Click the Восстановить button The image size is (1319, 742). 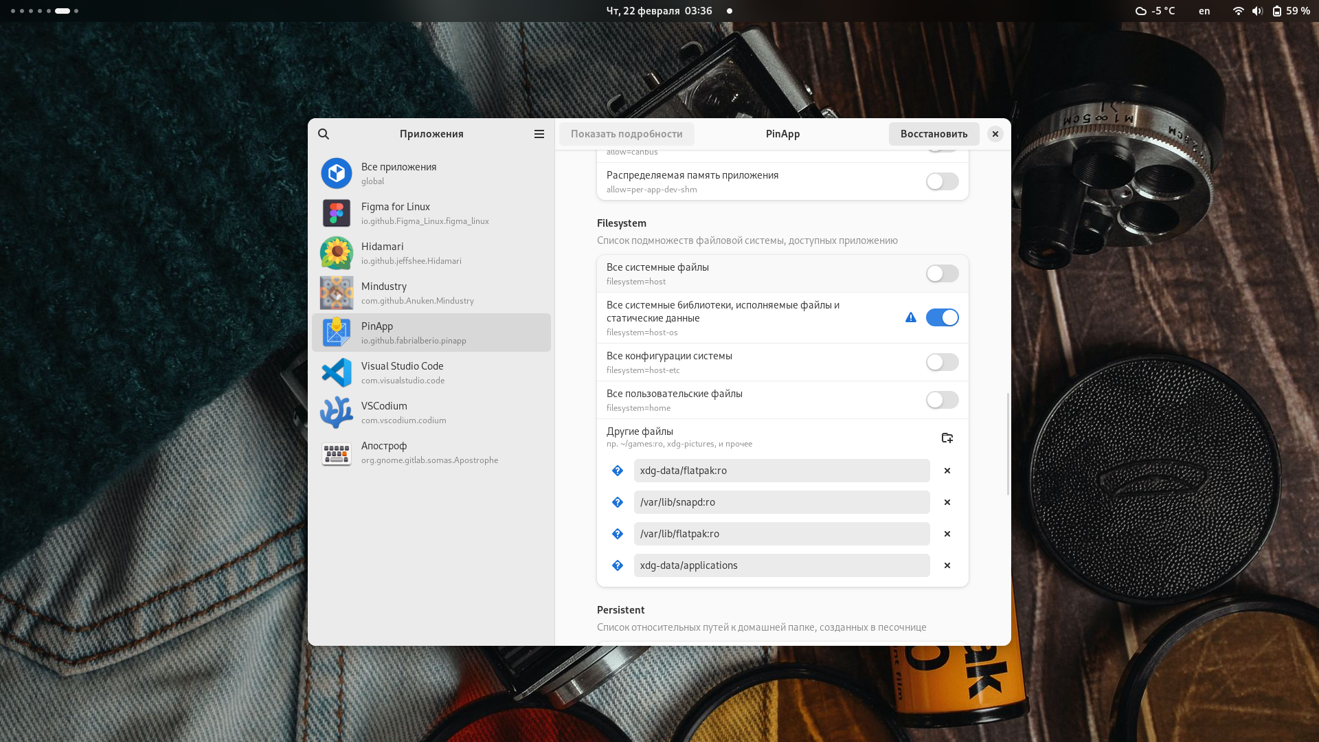934,134
